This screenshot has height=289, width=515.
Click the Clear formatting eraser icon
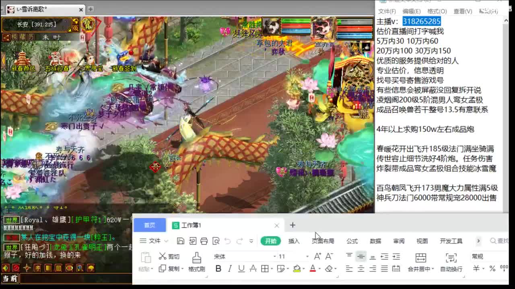coord(329,269)
